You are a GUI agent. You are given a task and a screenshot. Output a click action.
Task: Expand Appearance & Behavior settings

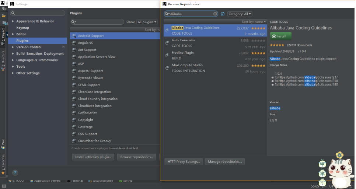pos(13,21)
